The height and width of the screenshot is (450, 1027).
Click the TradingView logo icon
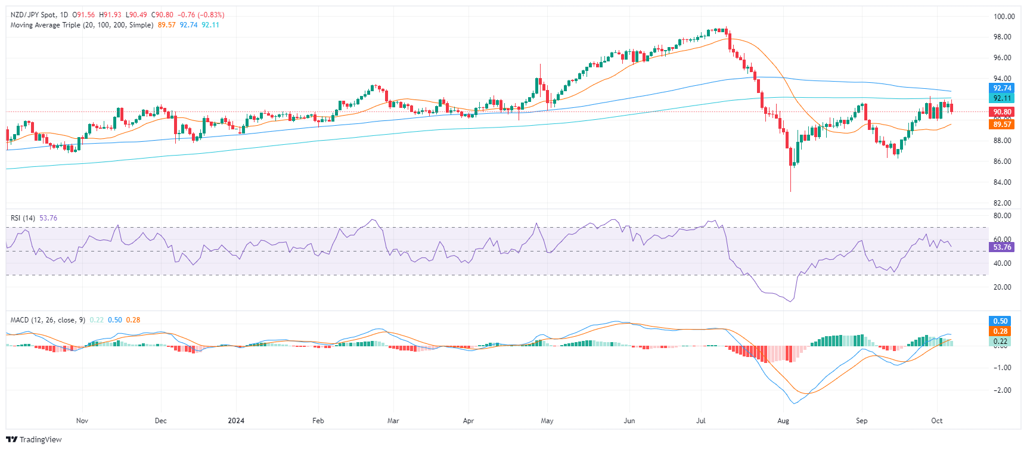point(11,440)
